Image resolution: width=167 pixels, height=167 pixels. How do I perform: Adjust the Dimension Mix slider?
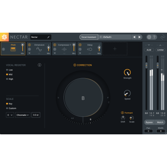(x=49, y=48)
